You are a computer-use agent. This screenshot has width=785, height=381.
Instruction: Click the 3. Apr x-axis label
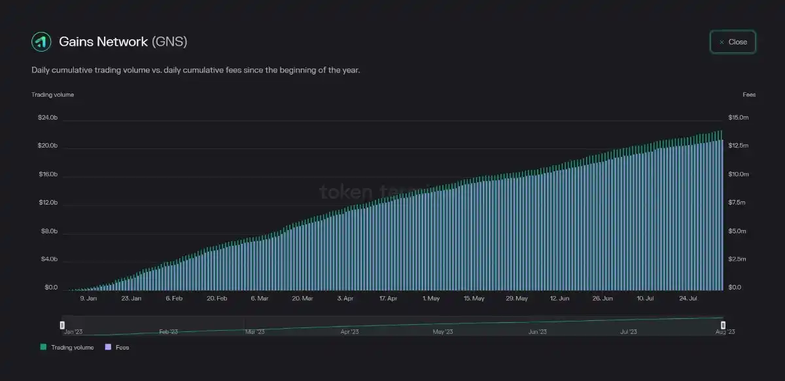tap(345, 299)
